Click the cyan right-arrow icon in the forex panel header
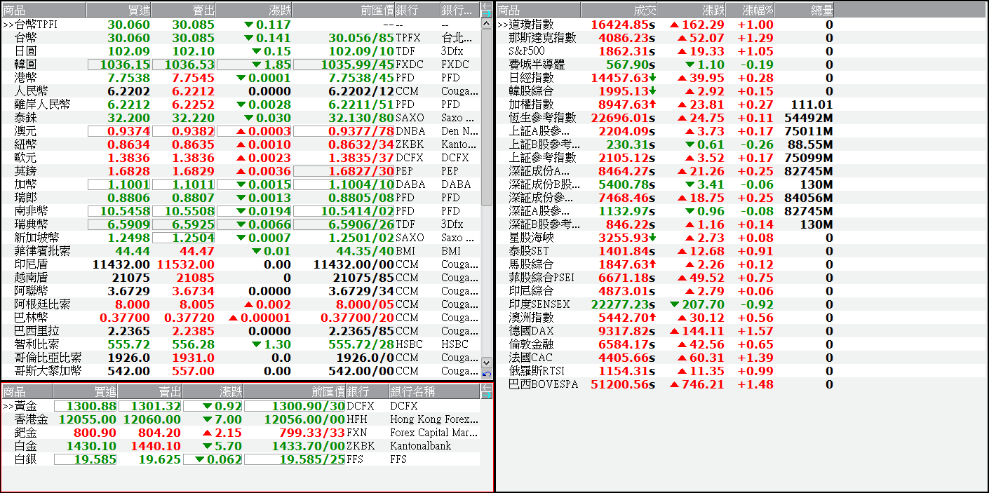This screenshot has width=989, height=493. point(487,13)
